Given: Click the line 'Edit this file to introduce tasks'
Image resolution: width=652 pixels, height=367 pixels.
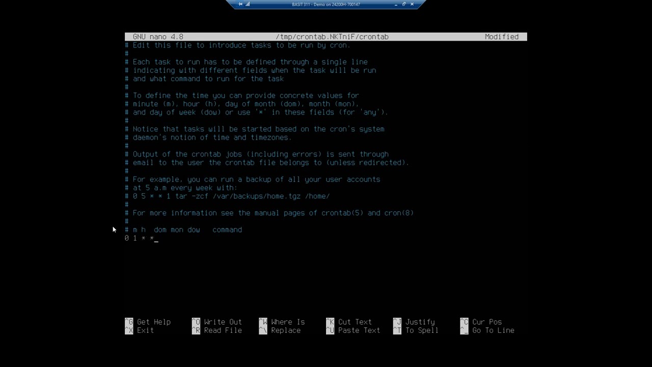Looking at the screenshot, I should tap(238, 45).
